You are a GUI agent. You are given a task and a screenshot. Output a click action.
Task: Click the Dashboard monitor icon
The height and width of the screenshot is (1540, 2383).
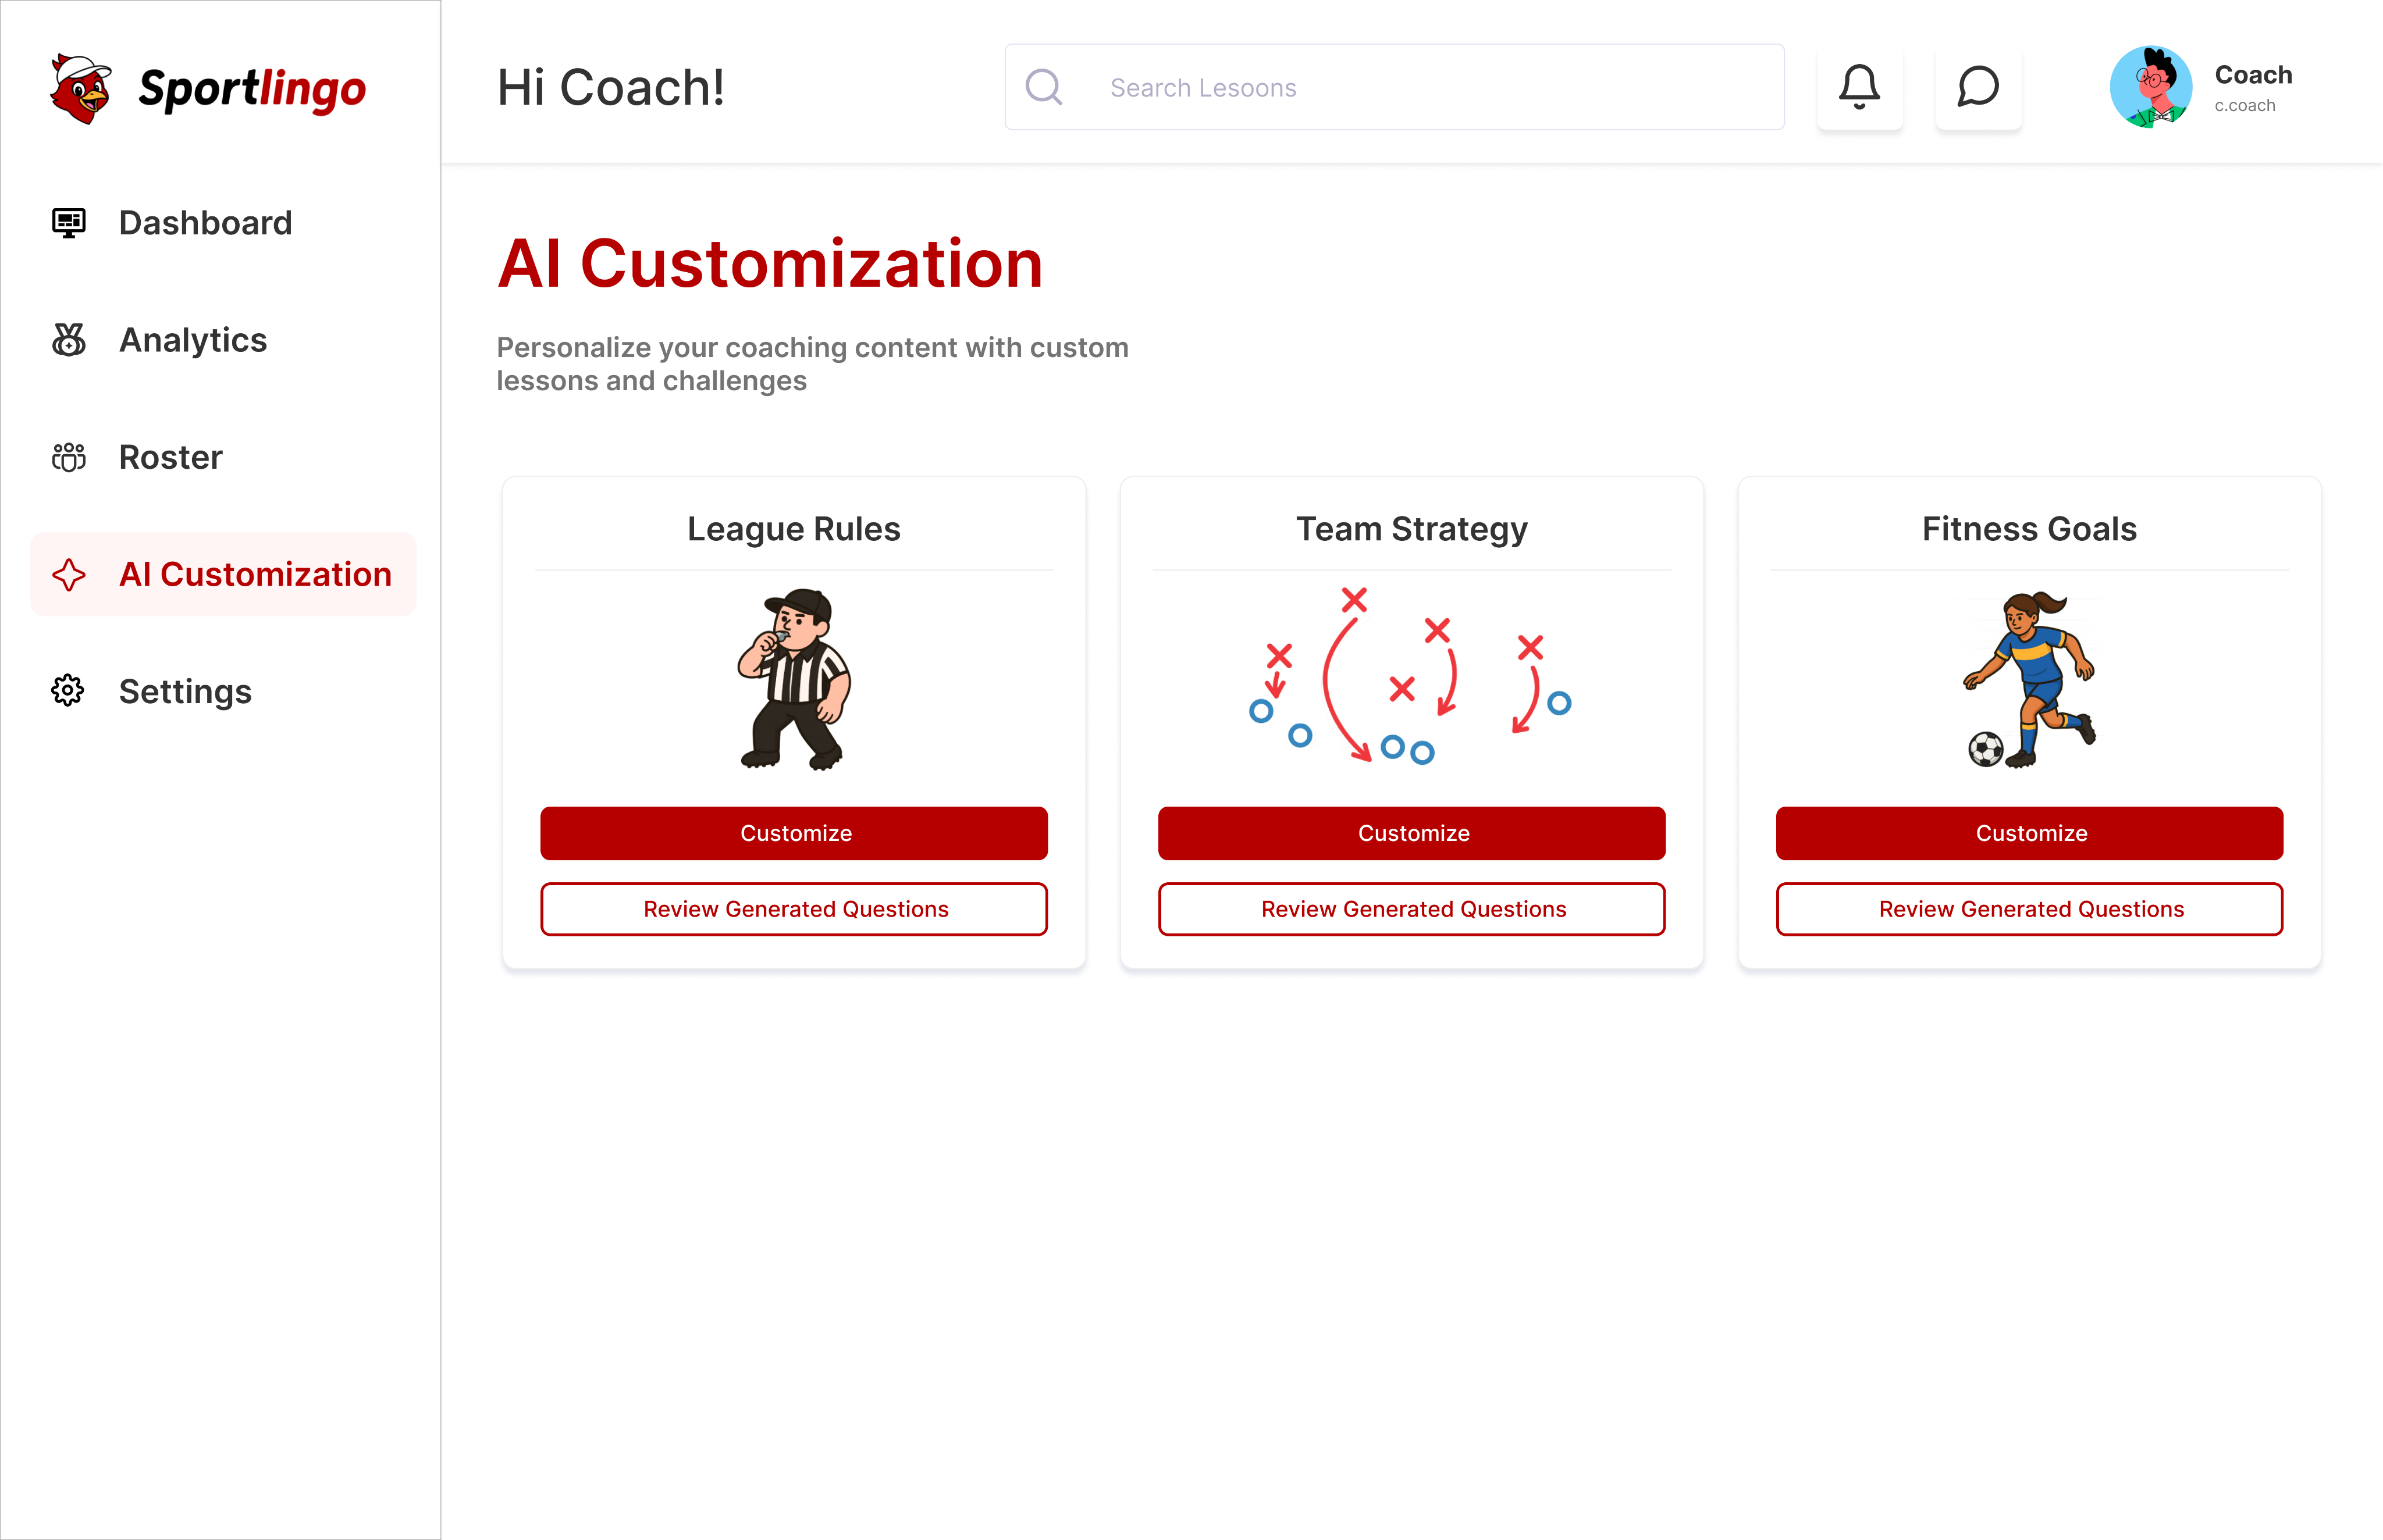(69, 223)
